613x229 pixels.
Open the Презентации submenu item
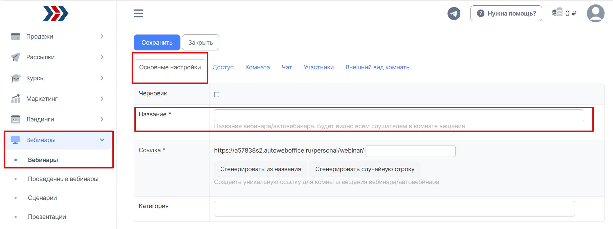[47, 217]
